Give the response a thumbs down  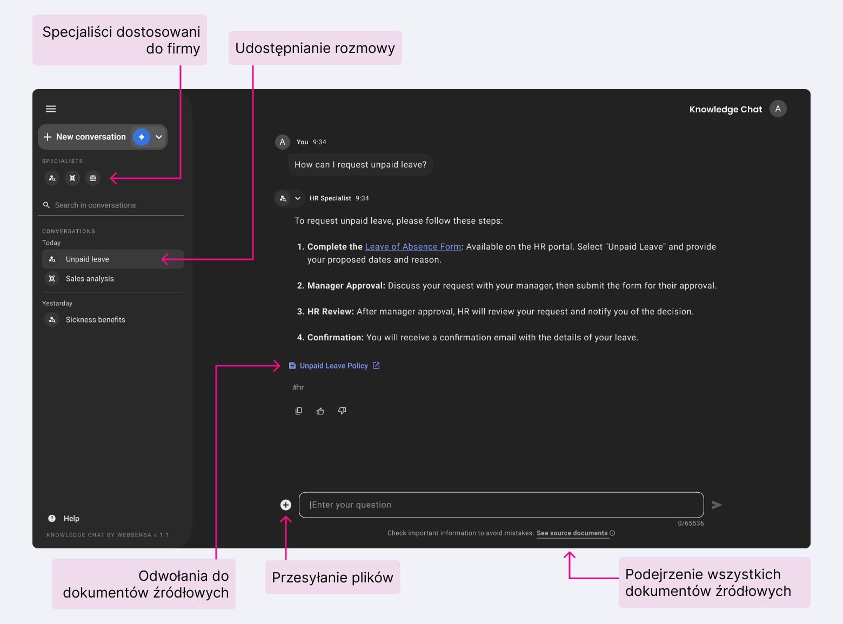pyautogui.click(x=342, y=411)
